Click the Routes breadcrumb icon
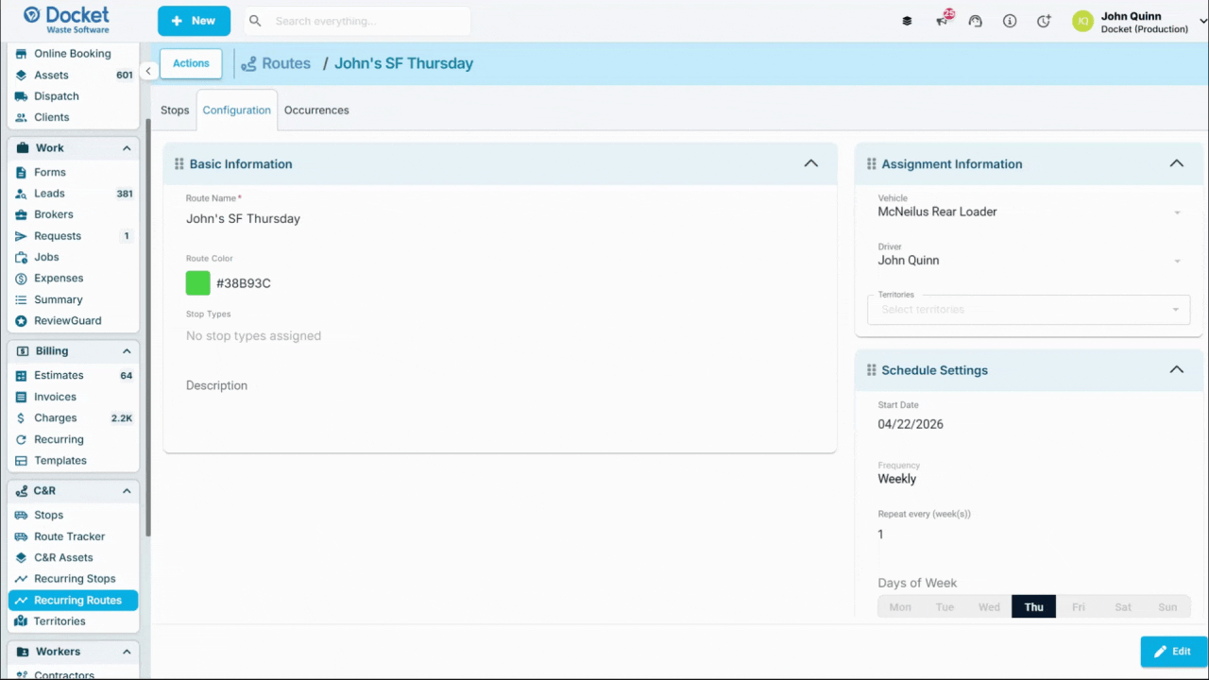The image size is (1209, 680). tap(248, 64)
